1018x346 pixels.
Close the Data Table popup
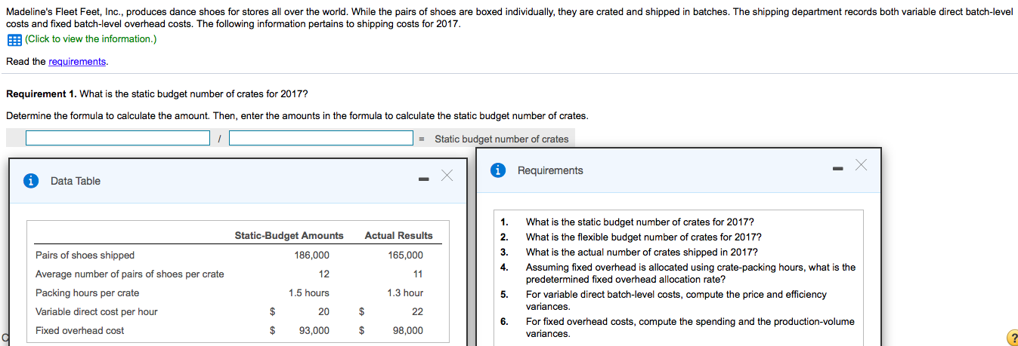tap(447, 176)
